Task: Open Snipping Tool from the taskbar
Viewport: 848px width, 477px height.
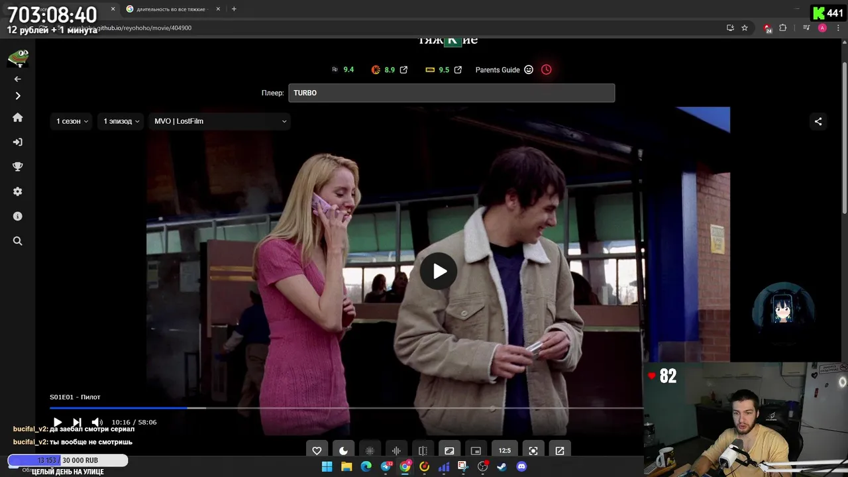Action: click(x=463, y=467)
